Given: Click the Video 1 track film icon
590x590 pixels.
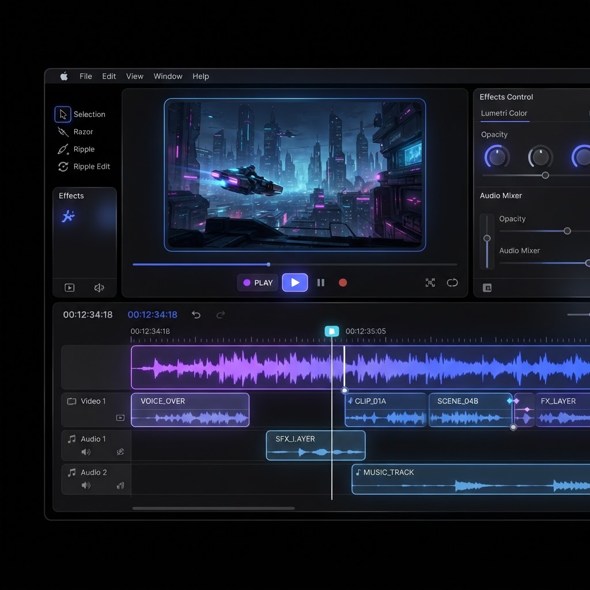Looking at the screenshot, I should click(71, 401).
